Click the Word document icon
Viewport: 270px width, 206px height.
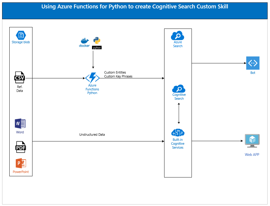pos(20,123)
